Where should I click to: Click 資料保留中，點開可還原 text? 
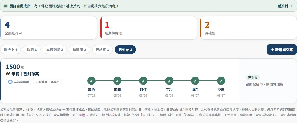click(265, 85)
